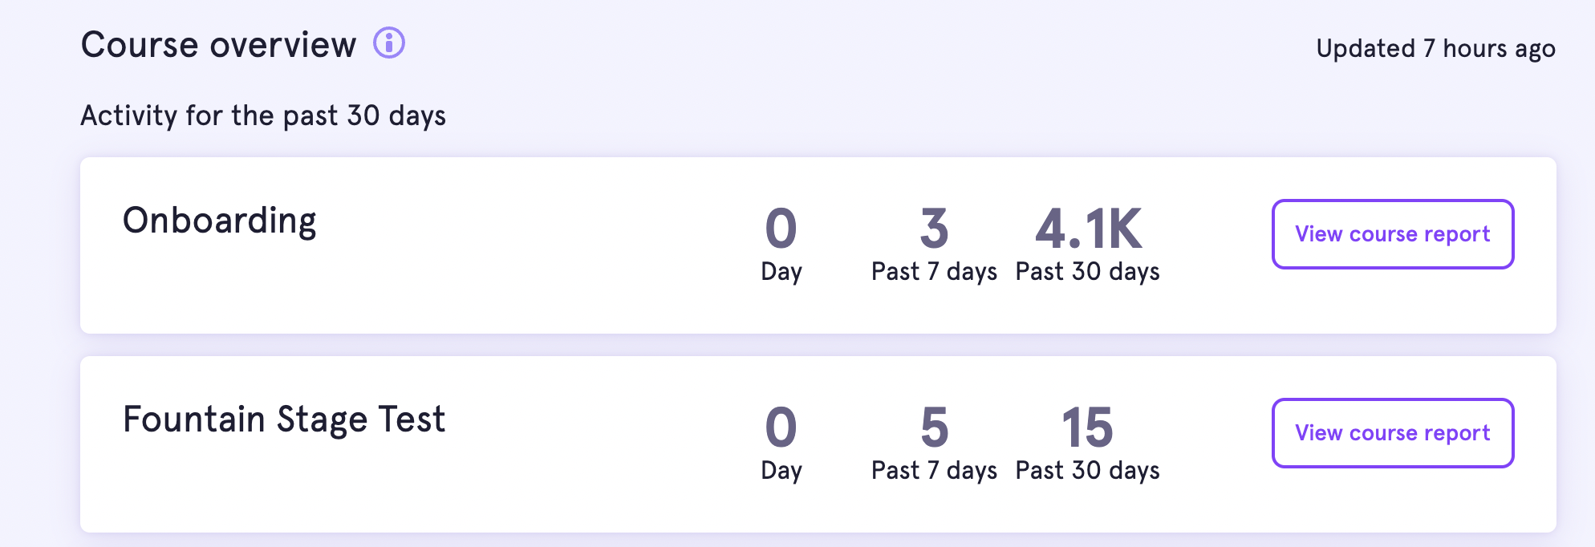1595x547 pixels.
Task: View course report for Fountain Stage Test
Action: pyautogui.click(x=1393, y=433)
